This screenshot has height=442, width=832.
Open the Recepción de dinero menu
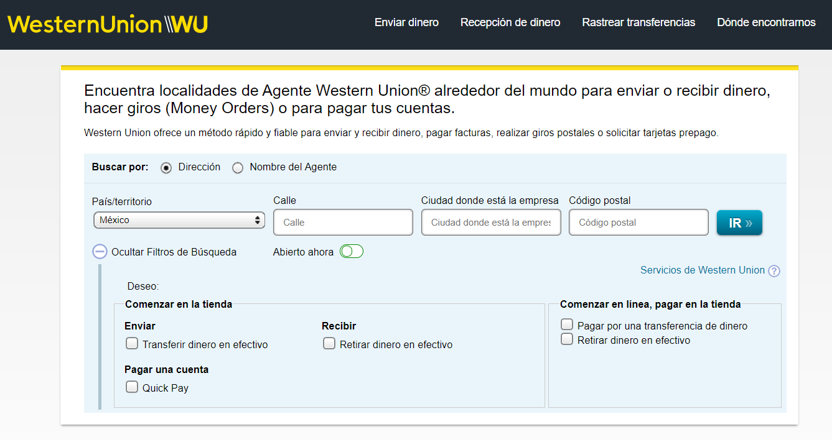coord(510,22)
